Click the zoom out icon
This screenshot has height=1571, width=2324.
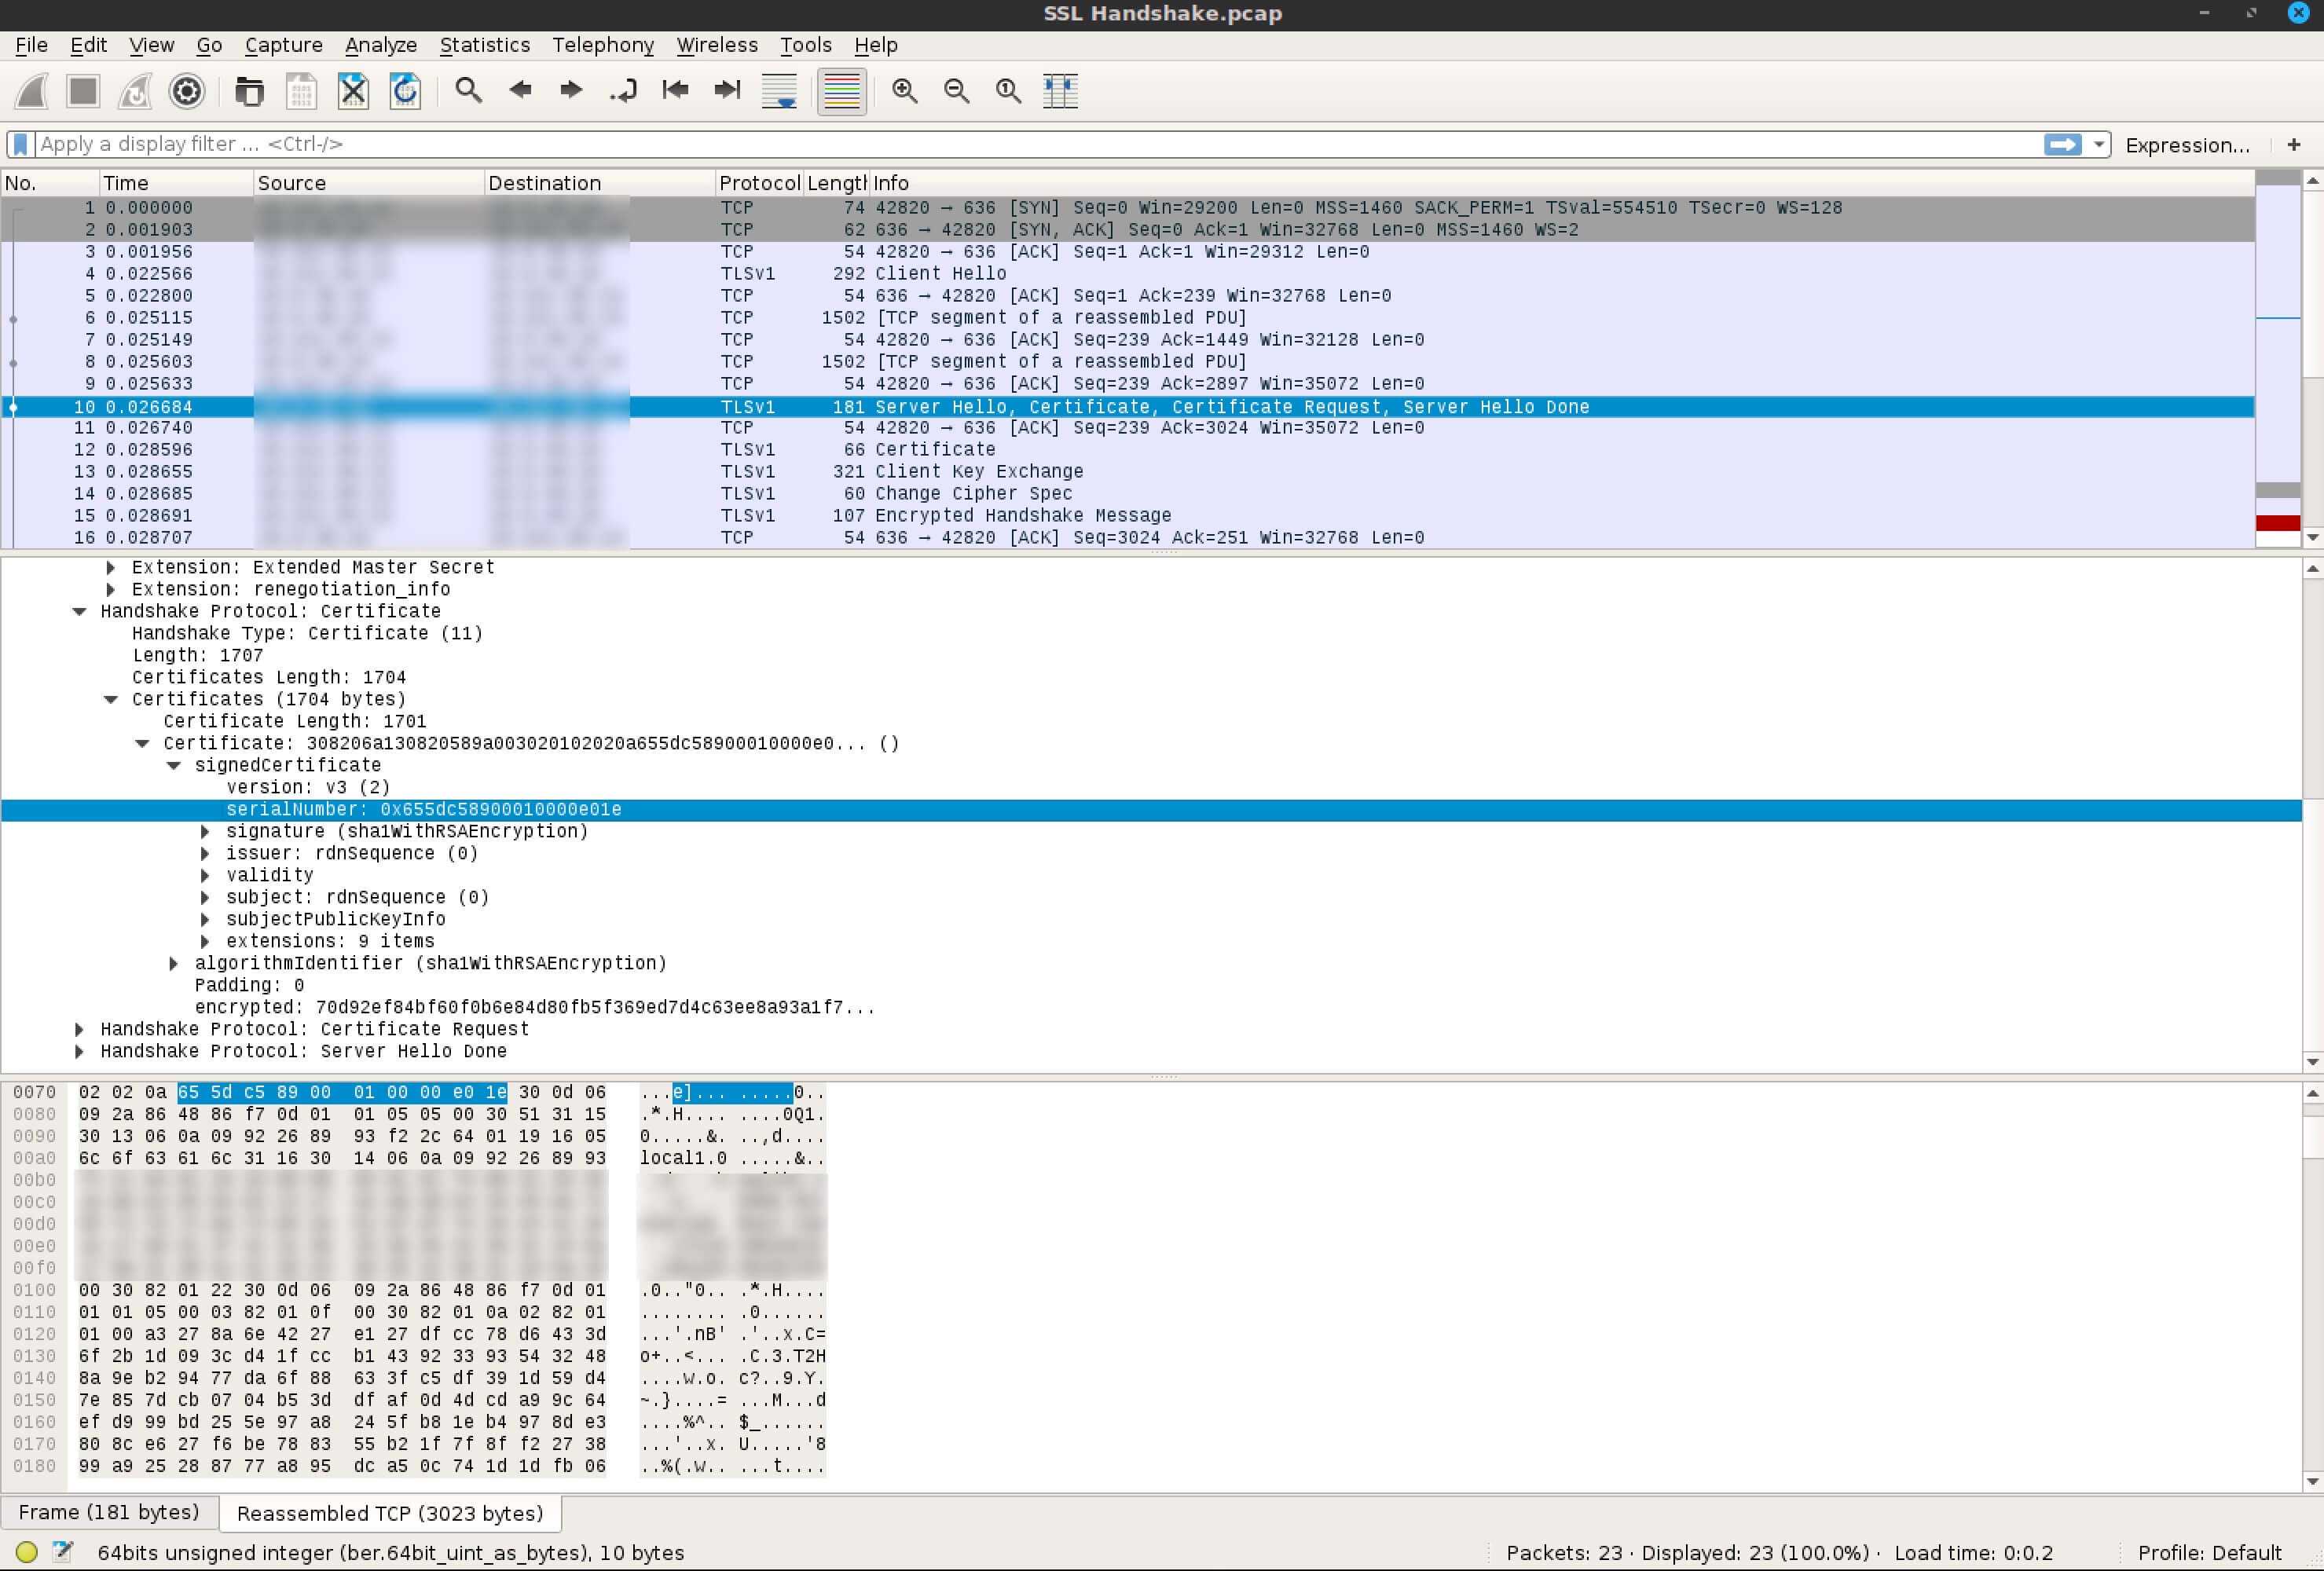point(958,90)
